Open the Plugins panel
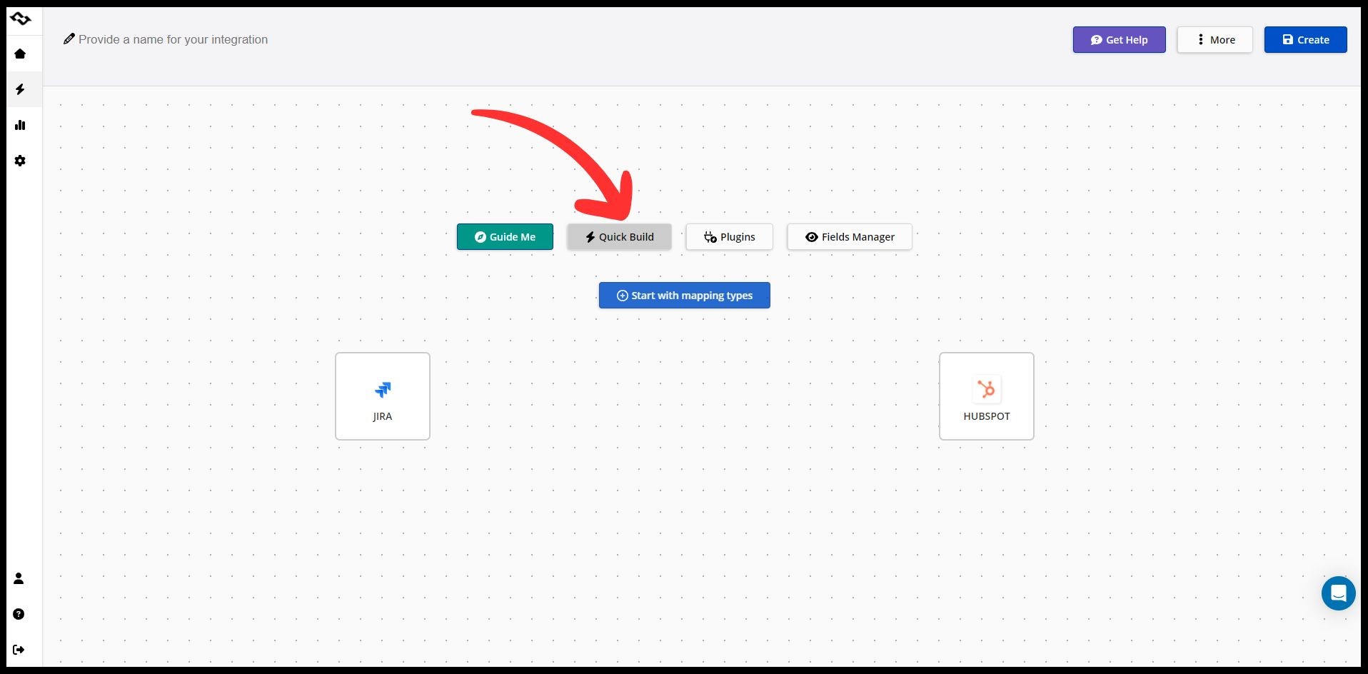This screenshot has width=1368, height=674. coord(729,237)
